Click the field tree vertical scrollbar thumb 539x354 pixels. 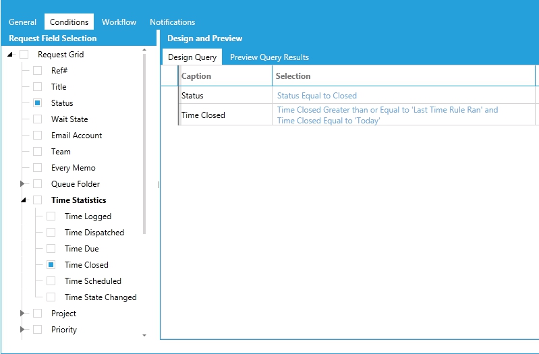[x=144, y=144]
